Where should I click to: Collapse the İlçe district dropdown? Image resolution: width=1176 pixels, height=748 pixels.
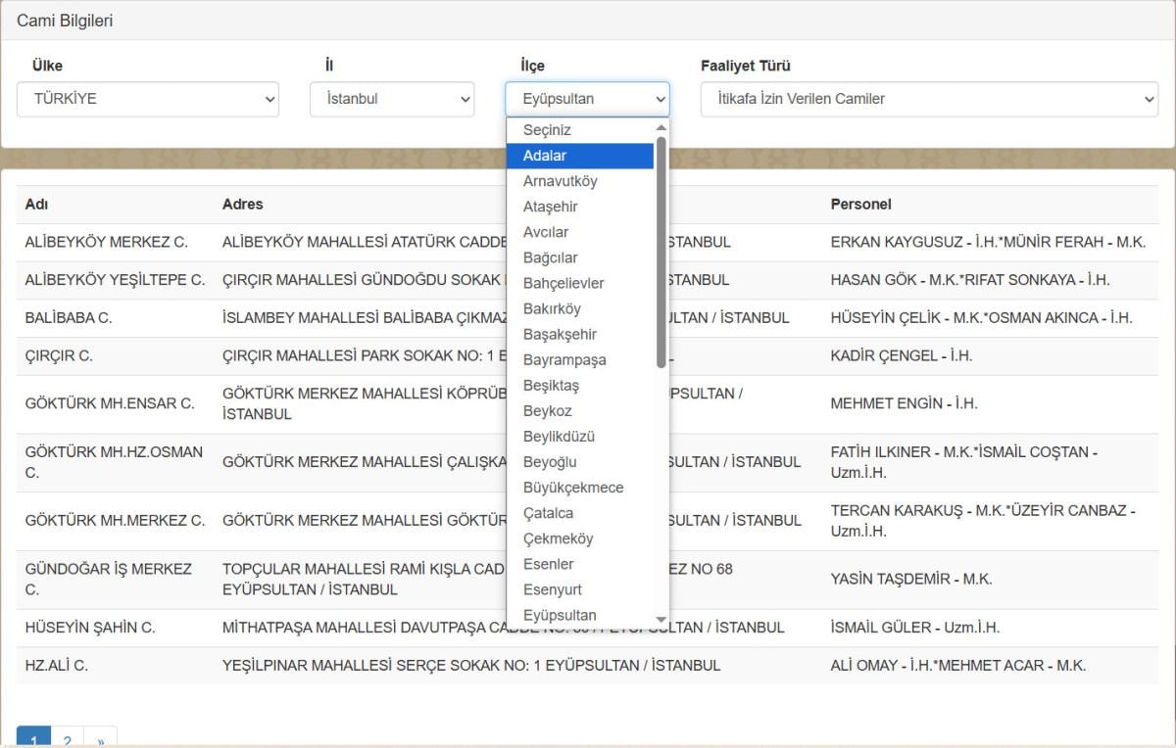click(x=587, y=99)
